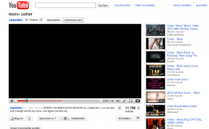Toggle the repeat loop icon in player

tap(124, 101)
